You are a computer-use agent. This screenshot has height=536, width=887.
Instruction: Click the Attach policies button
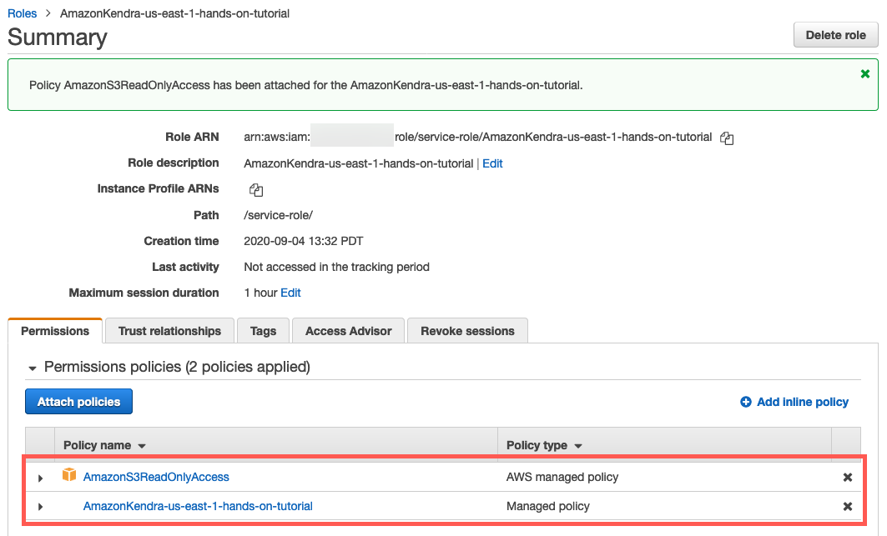coord(78,402)
